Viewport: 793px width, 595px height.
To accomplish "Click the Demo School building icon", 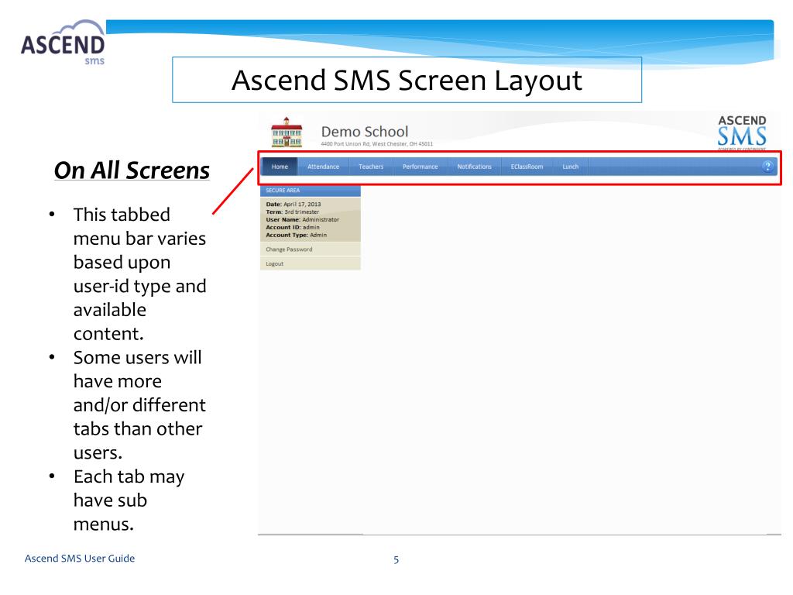I will pyautogui.click(x=287, y=132).
